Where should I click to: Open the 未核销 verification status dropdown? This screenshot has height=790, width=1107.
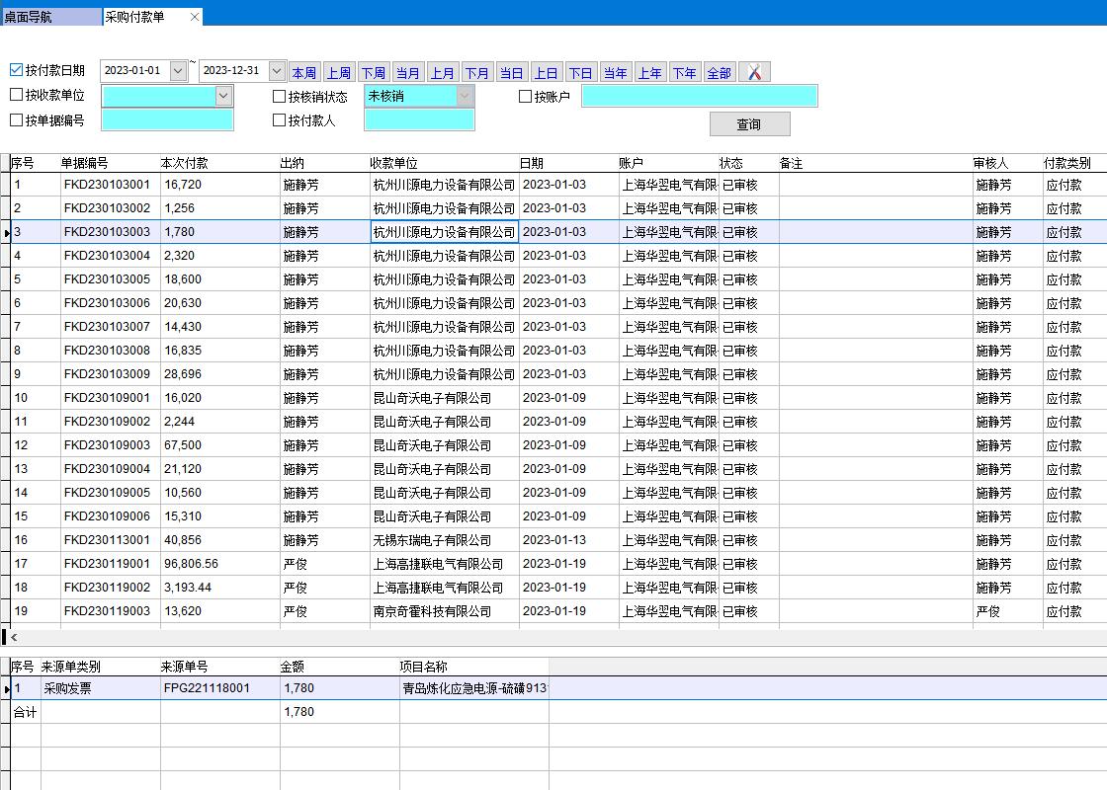(x=462, y=96)
